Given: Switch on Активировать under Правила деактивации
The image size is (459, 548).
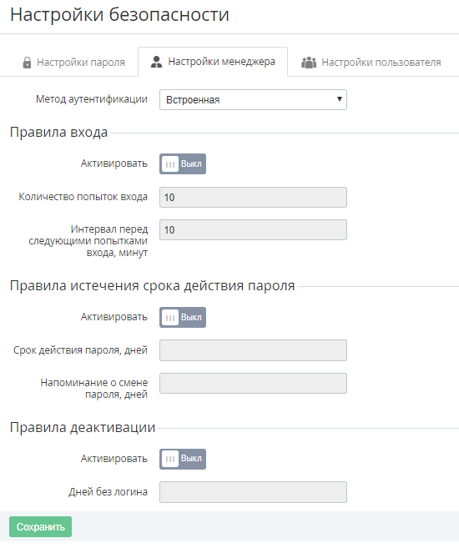Looking at the screenshot, I should (x=183, y=459).
